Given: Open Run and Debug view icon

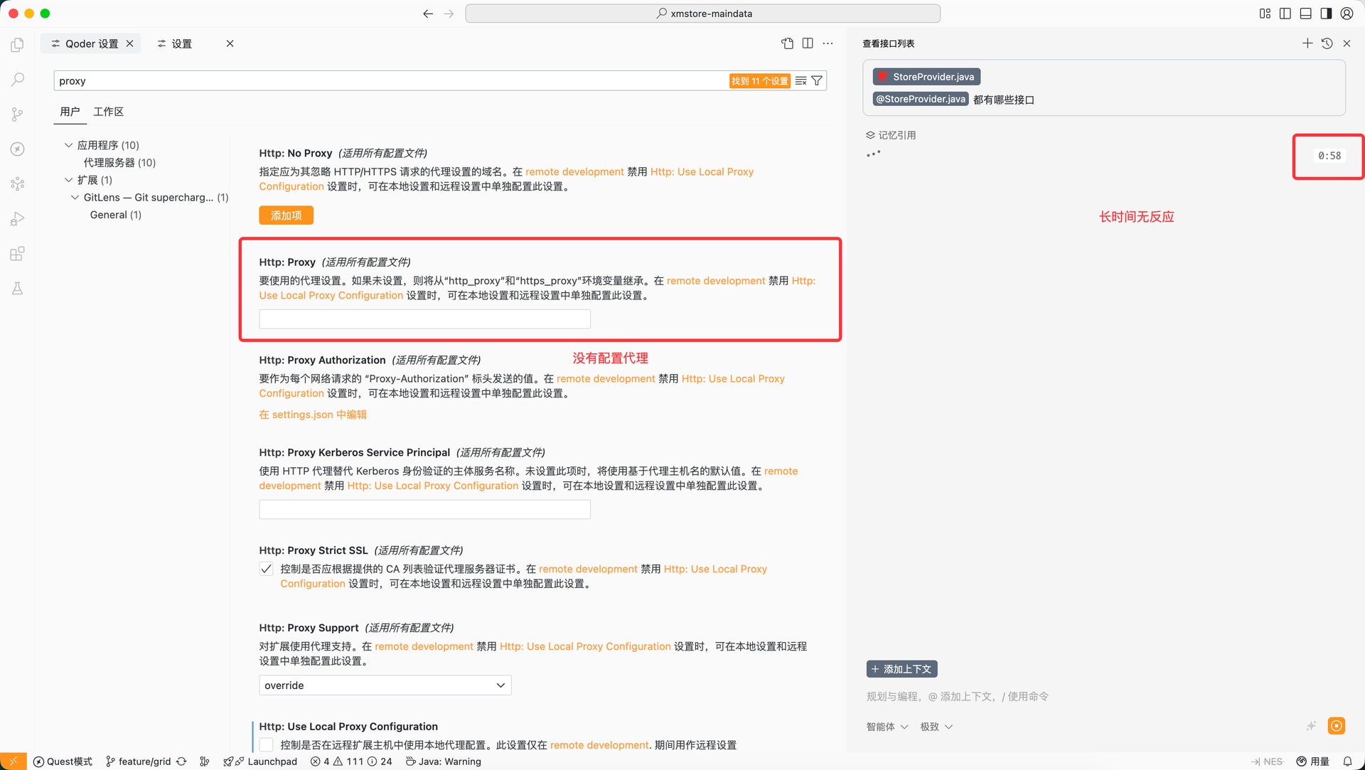Looking at the screenshot, I should pos(18,219).
